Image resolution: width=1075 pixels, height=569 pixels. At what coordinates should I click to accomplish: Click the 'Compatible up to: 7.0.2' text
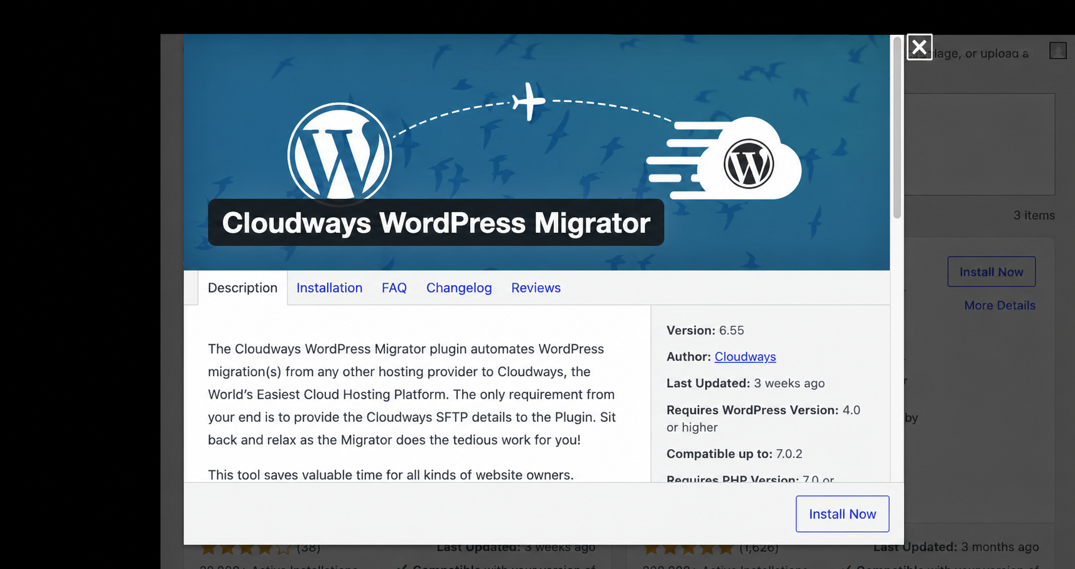point(734,454)
